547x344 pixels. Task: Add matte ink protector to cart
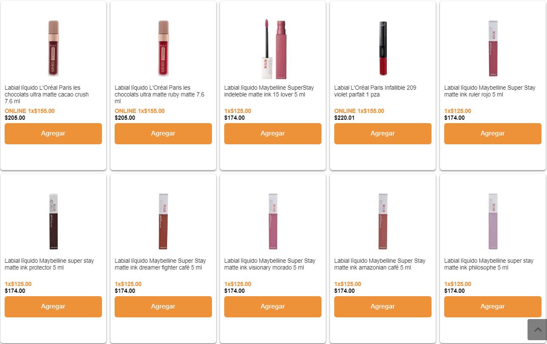click(x=53, y=307)
